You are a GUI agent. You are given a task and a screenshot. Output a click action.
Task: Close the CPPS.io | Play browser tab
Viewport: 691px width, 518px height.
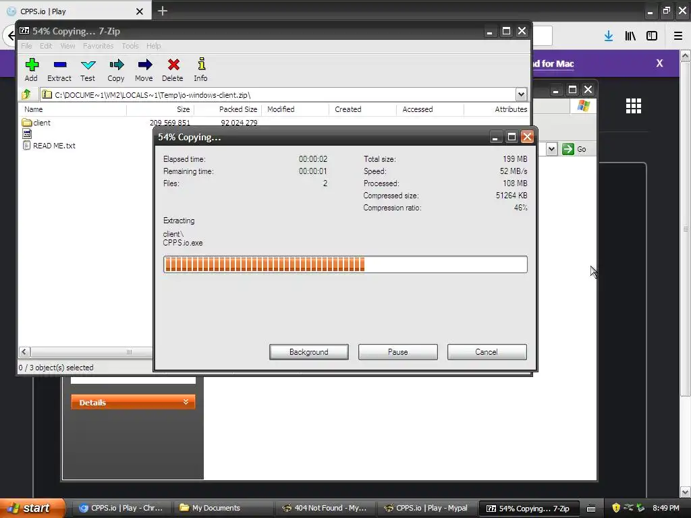pyautogui.click(x=139, y=11)
